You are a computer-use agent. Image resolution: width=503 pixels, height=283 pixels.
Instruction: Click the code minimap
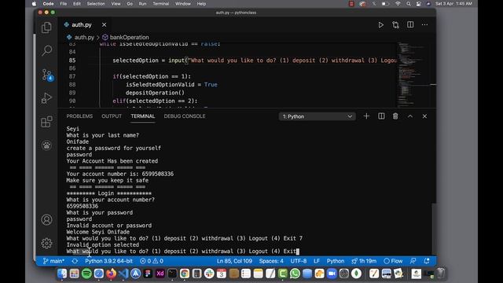(x=414, y=75)
